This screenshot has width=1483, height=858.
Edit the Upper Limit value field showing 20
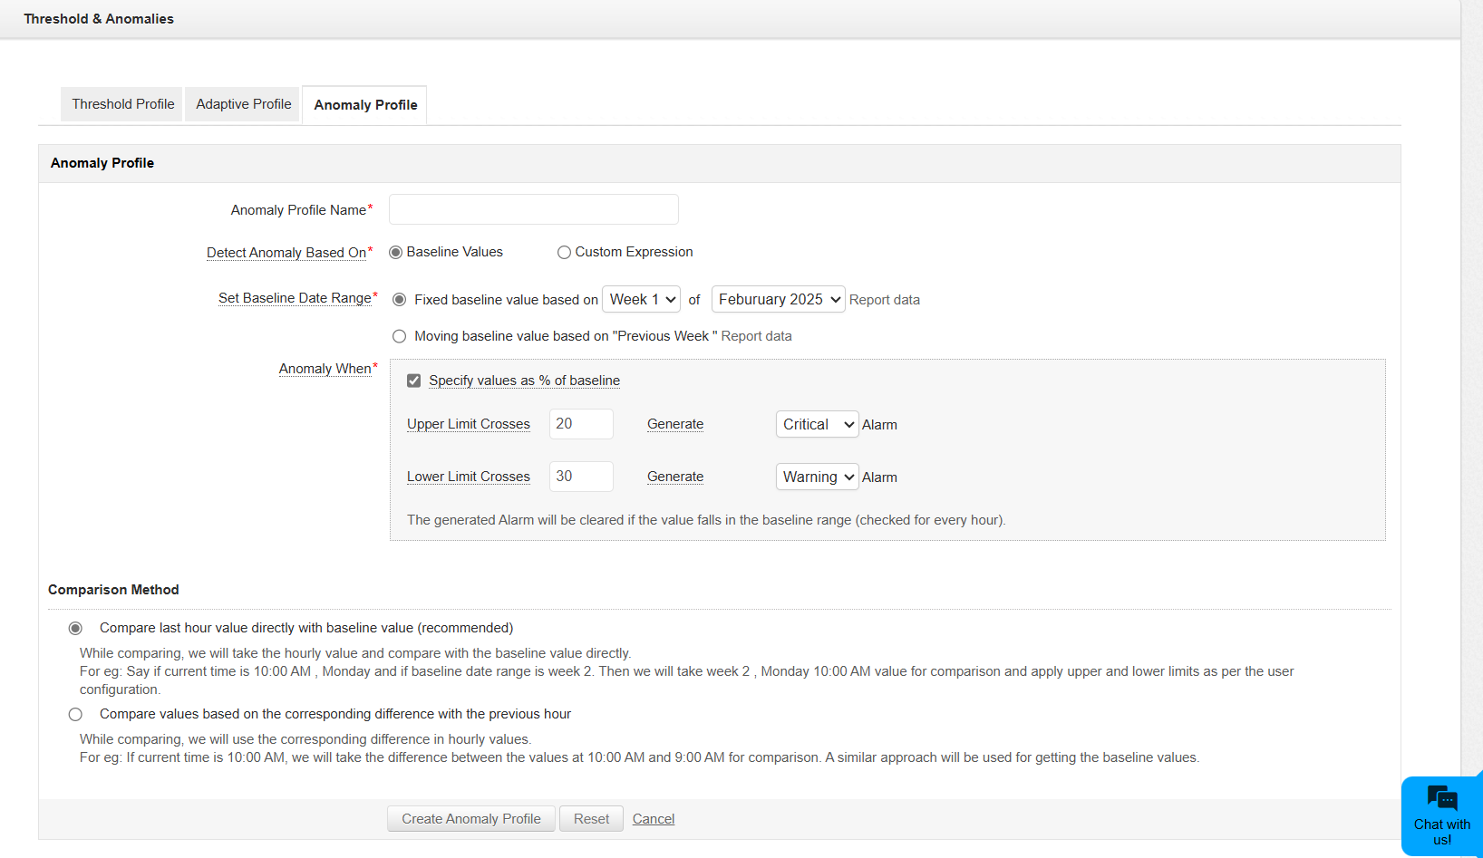[x=581, y=423]
